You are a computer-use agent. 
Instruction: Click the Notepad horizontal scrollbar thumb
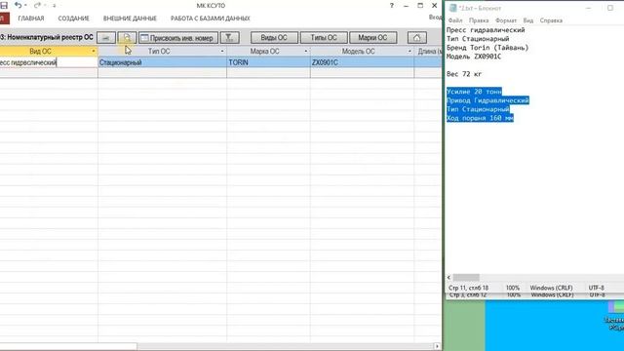pyautogui.click(x=466, y=277)
